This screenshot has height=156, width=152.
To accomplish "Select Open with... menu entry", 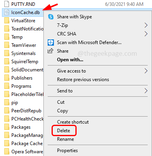I will click(70, 60).
